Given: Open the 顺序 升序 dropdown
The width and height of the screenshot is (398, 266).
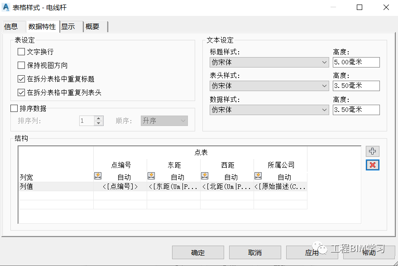Looking at the screenshot, I should click(x=164, y=121).
